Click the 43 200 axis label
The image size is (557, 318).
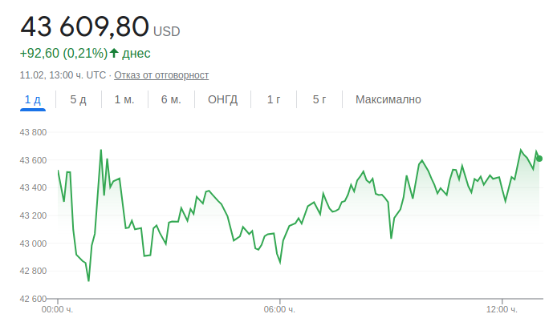click(x=33, y=215)
